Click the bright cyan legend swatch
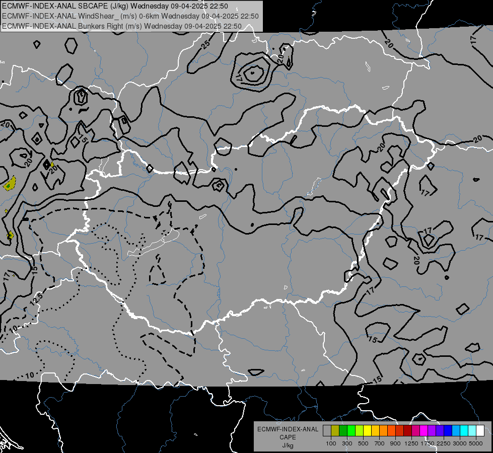 464,431
